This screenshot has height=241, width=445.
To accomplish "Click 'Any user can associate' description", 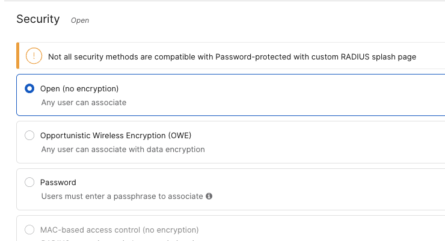I will pyautogui.click(x=84, y=102).
